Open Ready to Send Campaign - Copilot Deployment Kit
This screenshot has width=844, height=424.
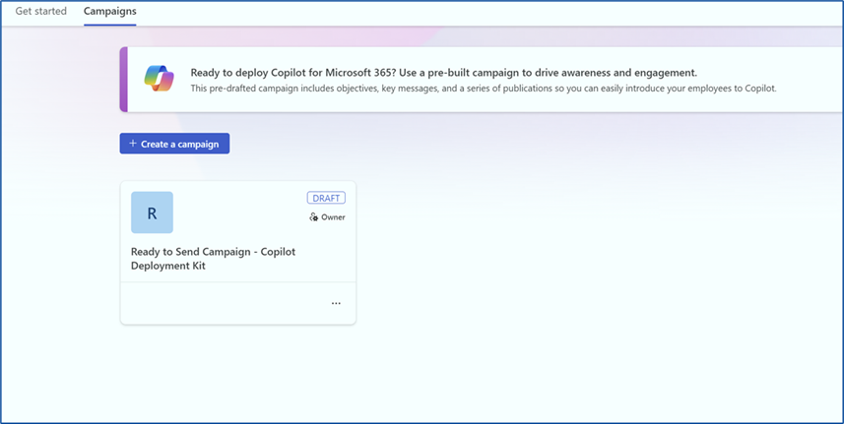213,259
